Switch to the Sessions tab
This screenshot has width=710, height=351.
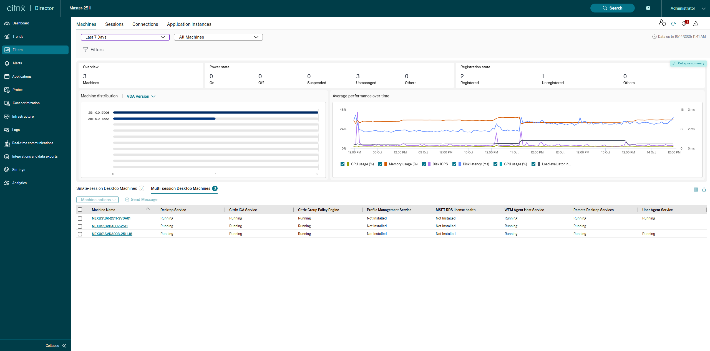click(x=114, y=24)
